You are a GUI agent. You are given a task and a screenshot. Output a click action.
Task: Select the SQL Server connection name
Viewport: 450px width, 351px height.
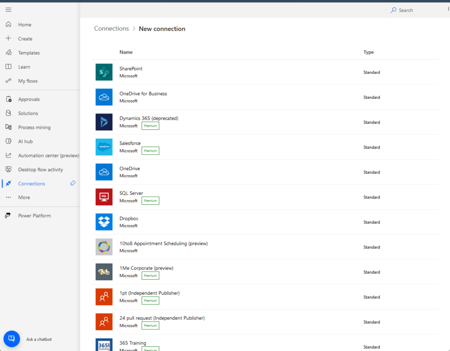coord(131,193)
